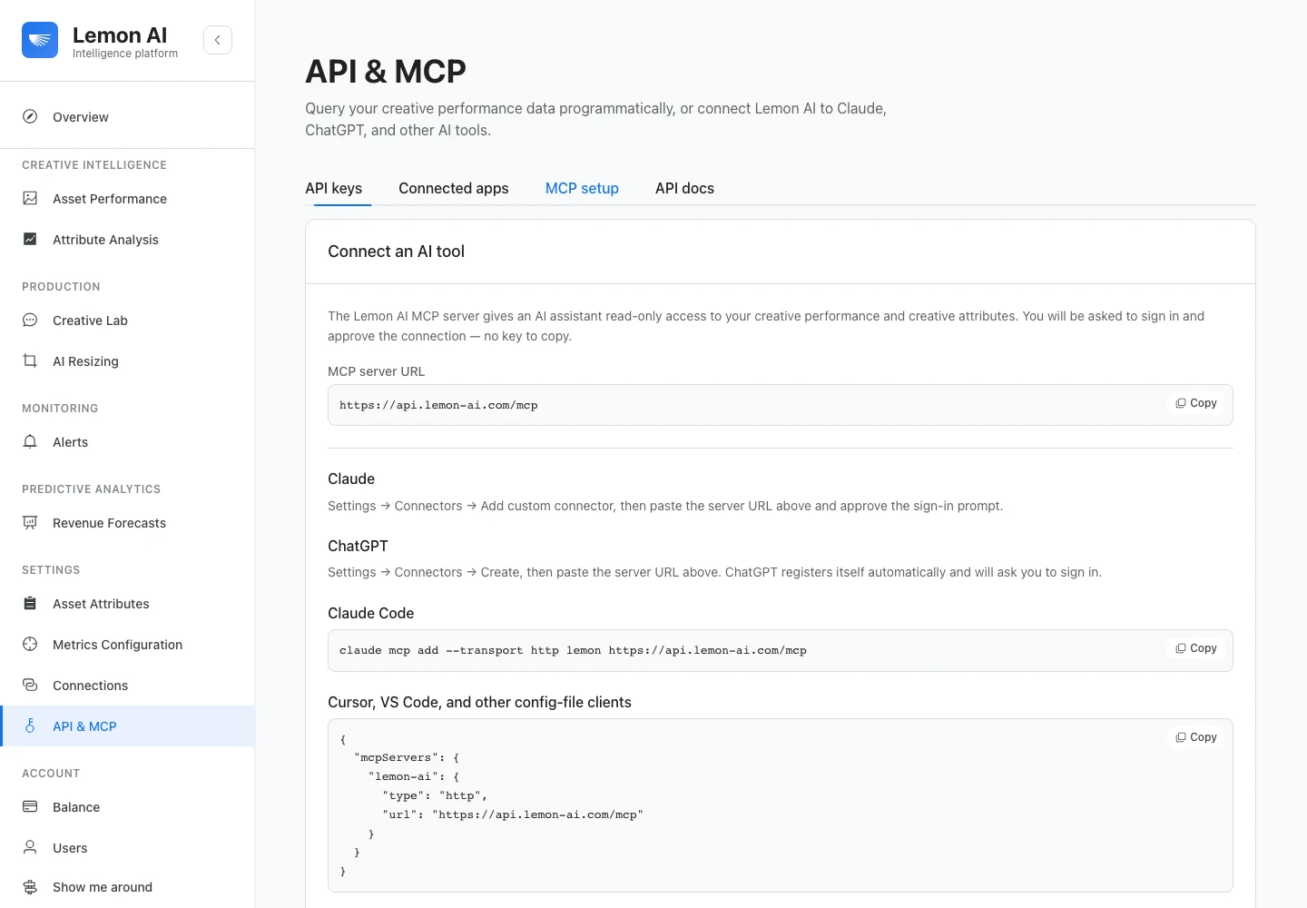Click the Overview compass icon

[30, 116]
